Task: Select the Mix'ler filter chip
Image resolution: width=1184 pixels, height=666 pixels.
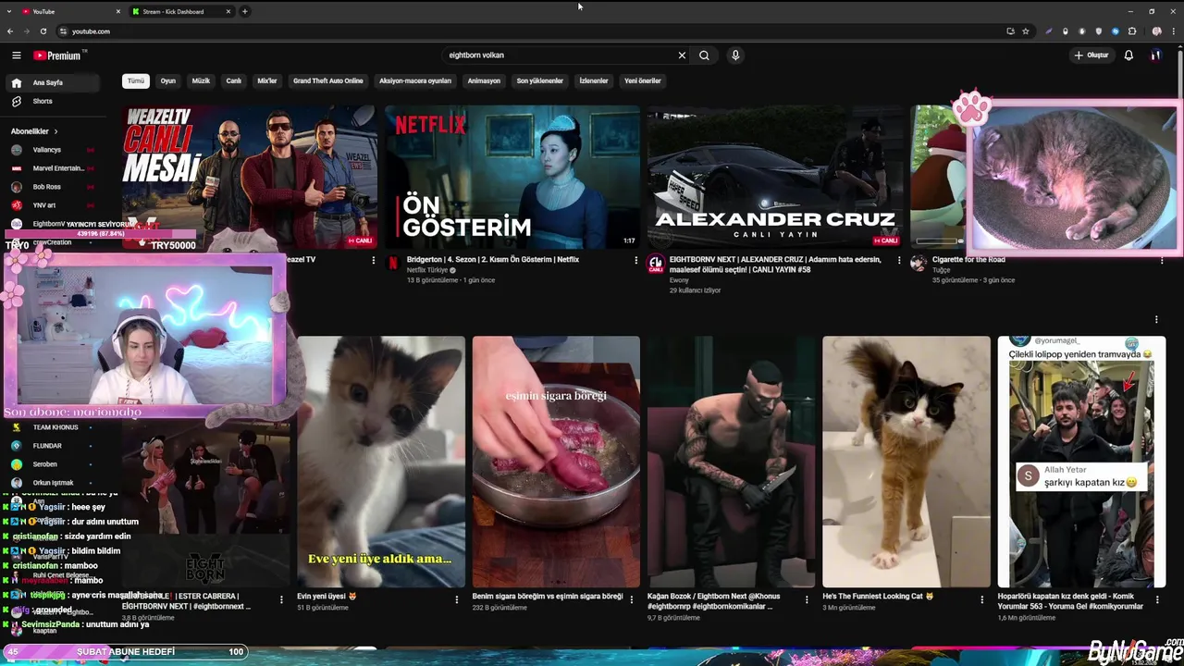Action: click(x=267, y=80)
